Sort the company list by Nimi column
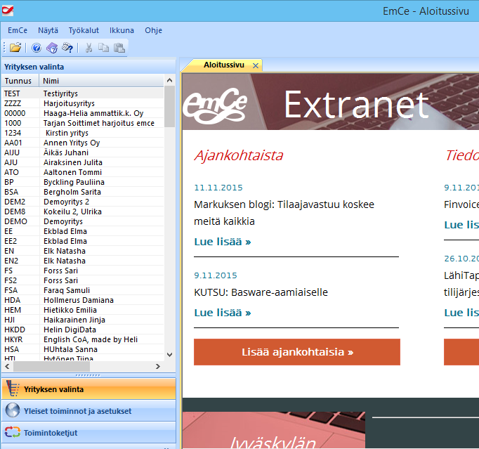479x449 pixels. pos(101,81)
